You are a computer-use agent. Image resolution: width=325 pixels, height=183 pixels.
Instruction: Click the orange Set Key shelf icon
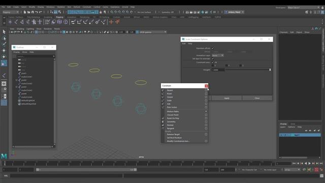click(x=111, y=22)
